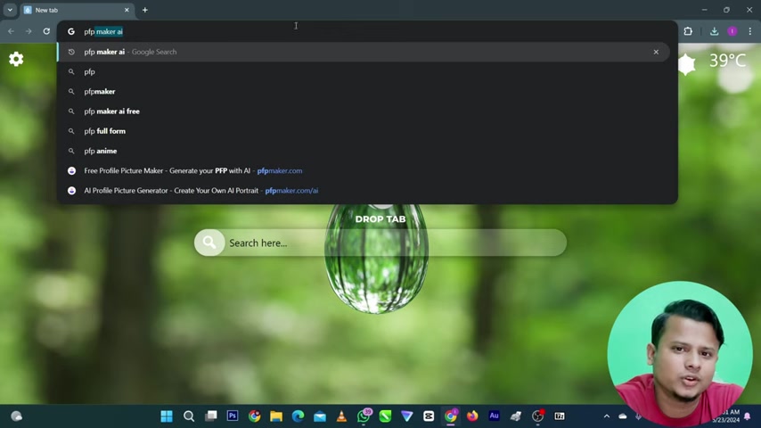
Task: Open the browser extensions puzzle icon
Action: tap(688, 31)
